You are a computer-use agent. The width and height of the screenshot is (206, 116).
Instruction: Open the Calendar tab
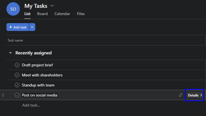coord(62,14)
